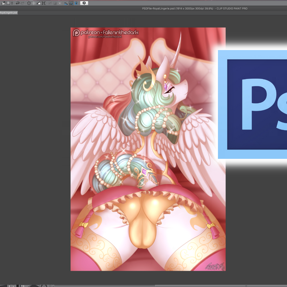Click the Clear Outside Selection icon
This screenshot has height=287, width=287.
coord(34,3)
